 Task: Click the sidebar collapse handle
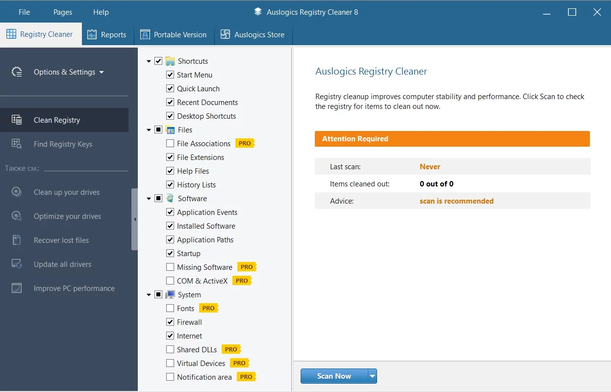pyautogui.click(x=134, y=219)
